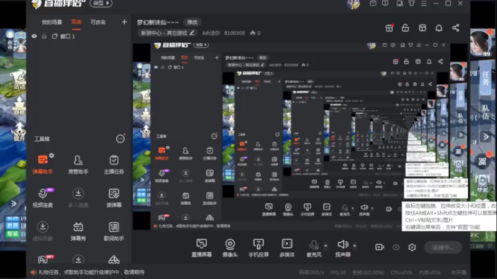Click the download icon left of the hat icon
Image resolution: width=497 pixels, height=279 pixels.
[78, 260]
